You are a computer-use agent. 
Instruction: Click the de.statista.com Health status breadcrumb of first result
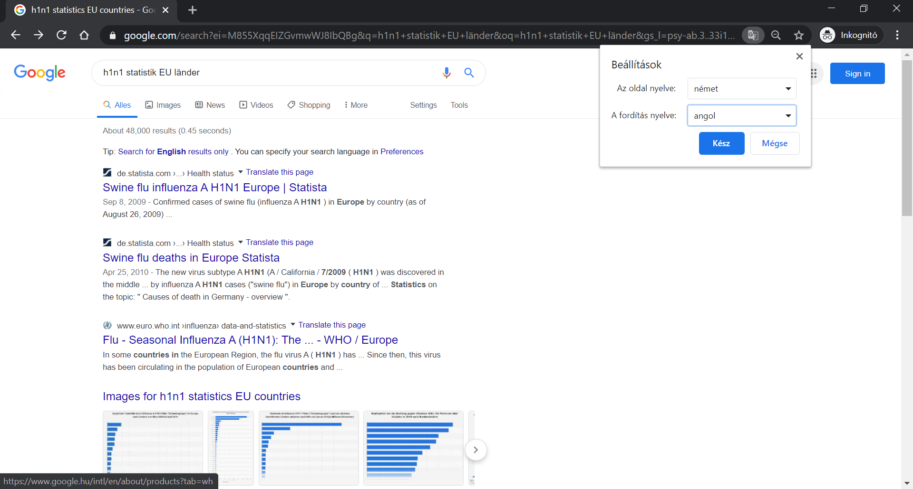click(x=175, y=173)
